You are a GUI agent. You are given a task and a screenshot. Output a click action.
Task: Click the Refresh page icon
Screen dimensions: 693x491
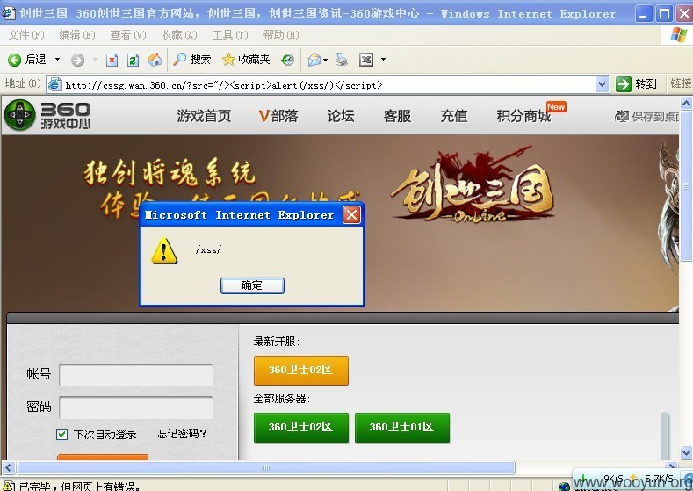click(133, 60)
